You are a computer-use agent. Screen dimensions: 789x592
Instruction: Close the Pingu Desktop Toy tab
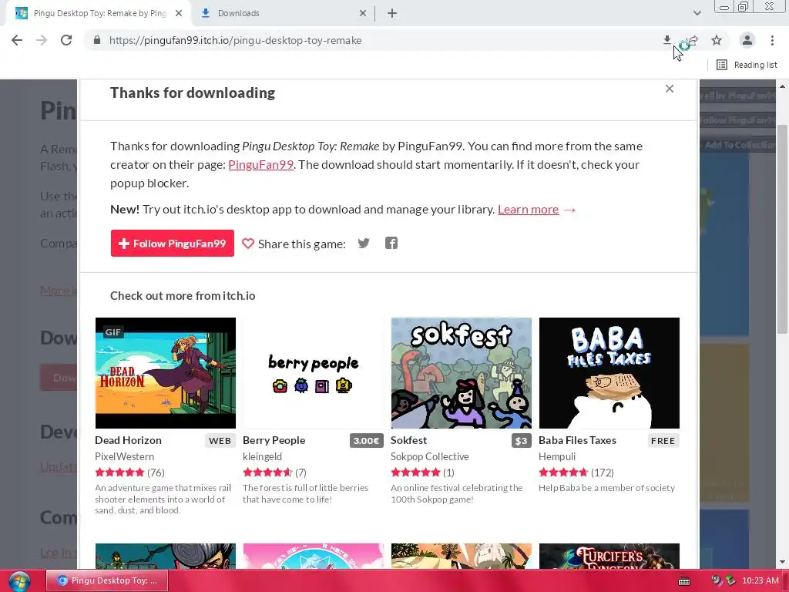click(179, 13)
